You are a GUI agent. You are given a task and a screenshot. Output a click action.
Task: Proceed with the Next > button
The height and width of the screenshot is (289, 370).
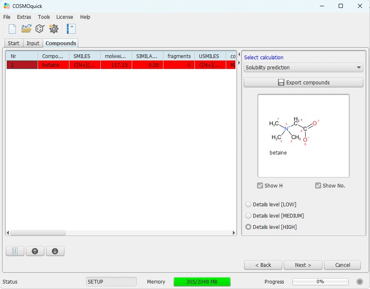(x=303, y=265)
